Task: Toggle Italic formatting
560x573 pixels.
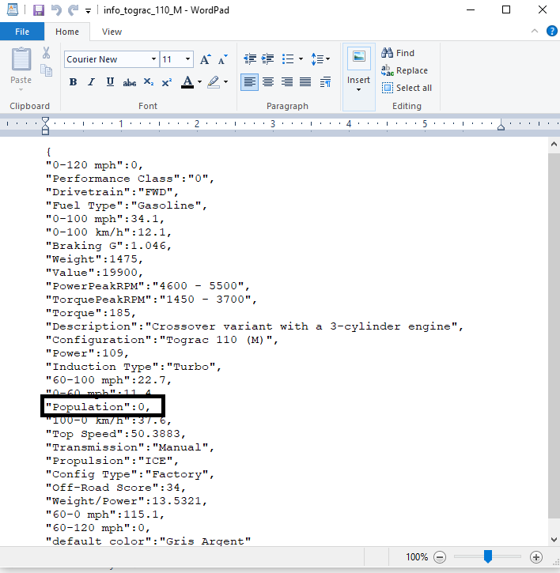Action: coord(92,82)
